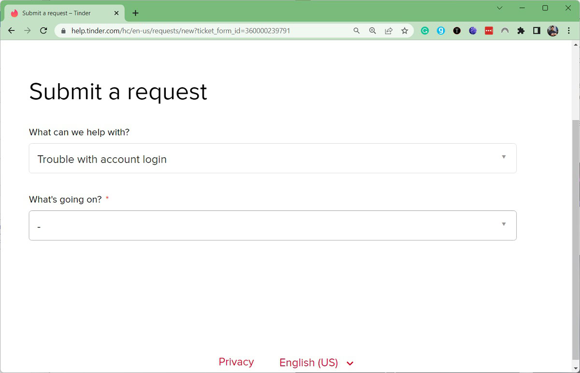Click the share page icon in address bar
The image size is (580, 373).
coord(389,30)
